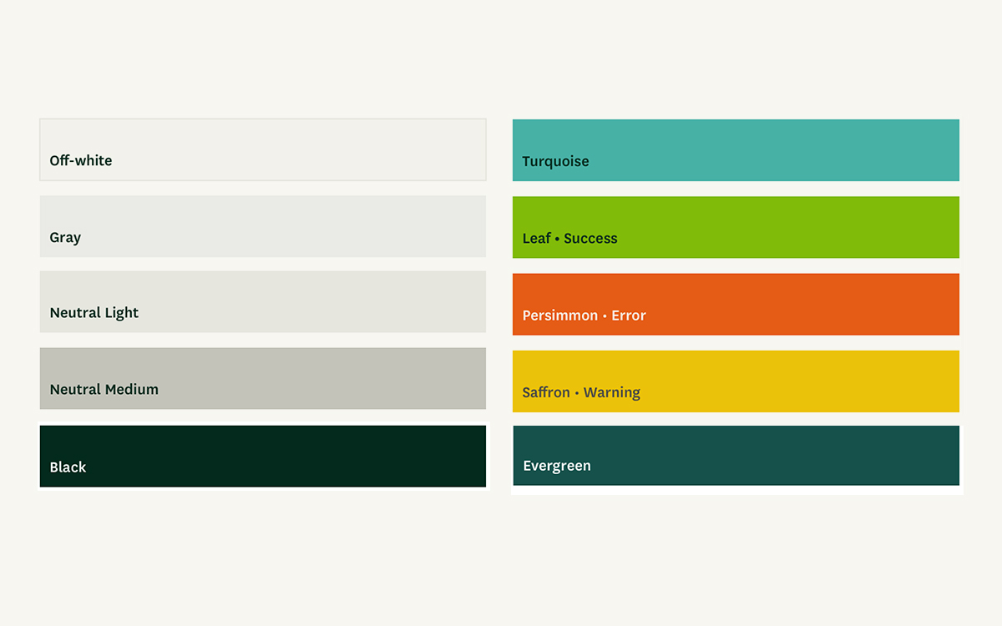Click the Gray label text
The height and width of the screenshot is (626, 1002).
coord(65,238)
